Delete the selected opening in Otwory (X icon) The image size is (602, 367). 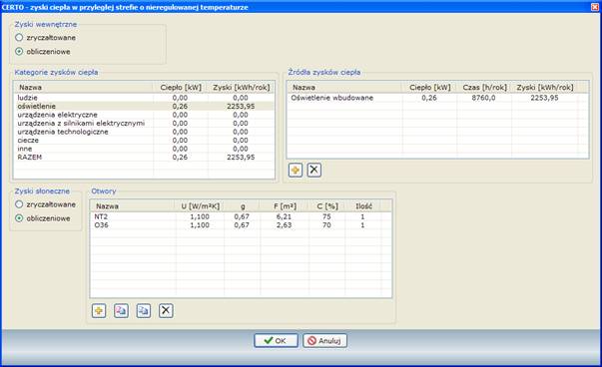click(166, 310)
